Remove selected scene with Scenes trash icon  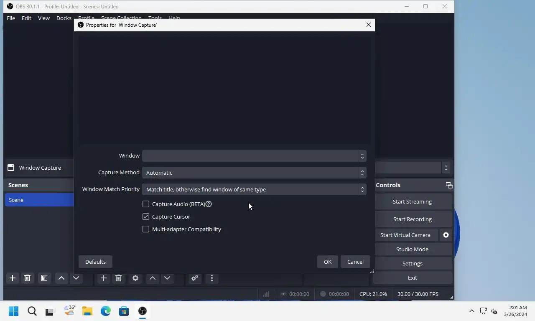[x=27, y=278]
